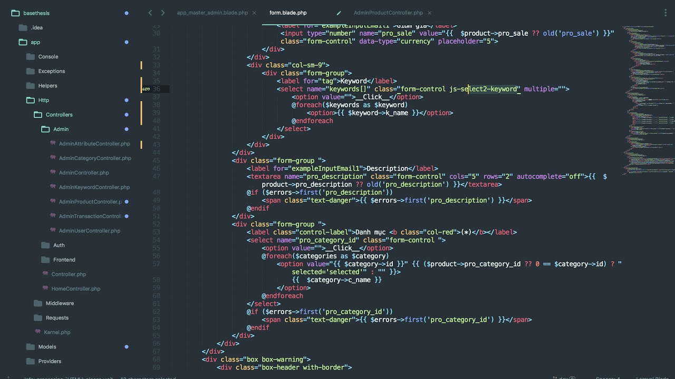
Task: Click line number 54 in gutter
Action: point(156,240)
